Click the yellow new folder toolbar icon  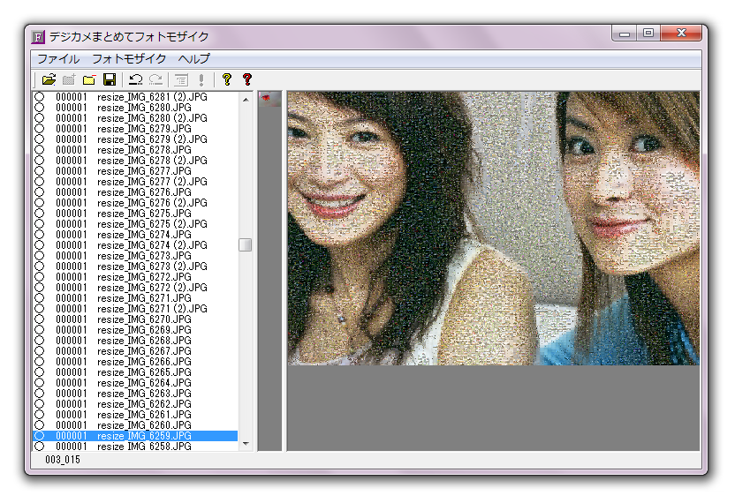89,79
